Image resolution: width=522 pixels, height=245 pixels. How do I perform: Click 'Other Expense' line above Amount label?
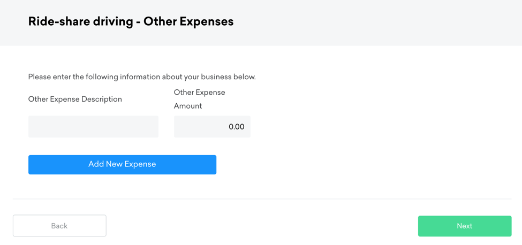pos(199,93)
